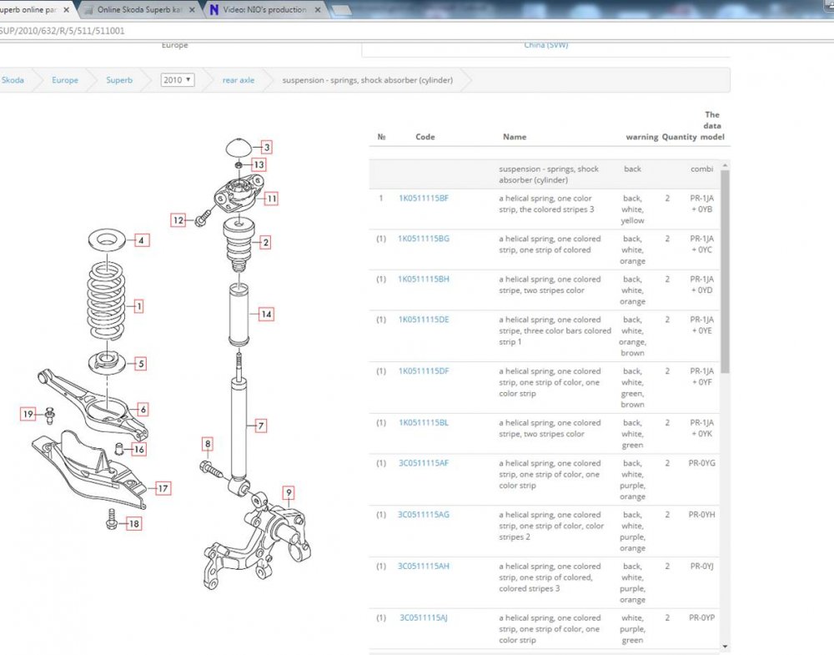Click 'suspension - springs, shock absorber' breadcrumb text
834x655 pixels.
coord(367,80)
